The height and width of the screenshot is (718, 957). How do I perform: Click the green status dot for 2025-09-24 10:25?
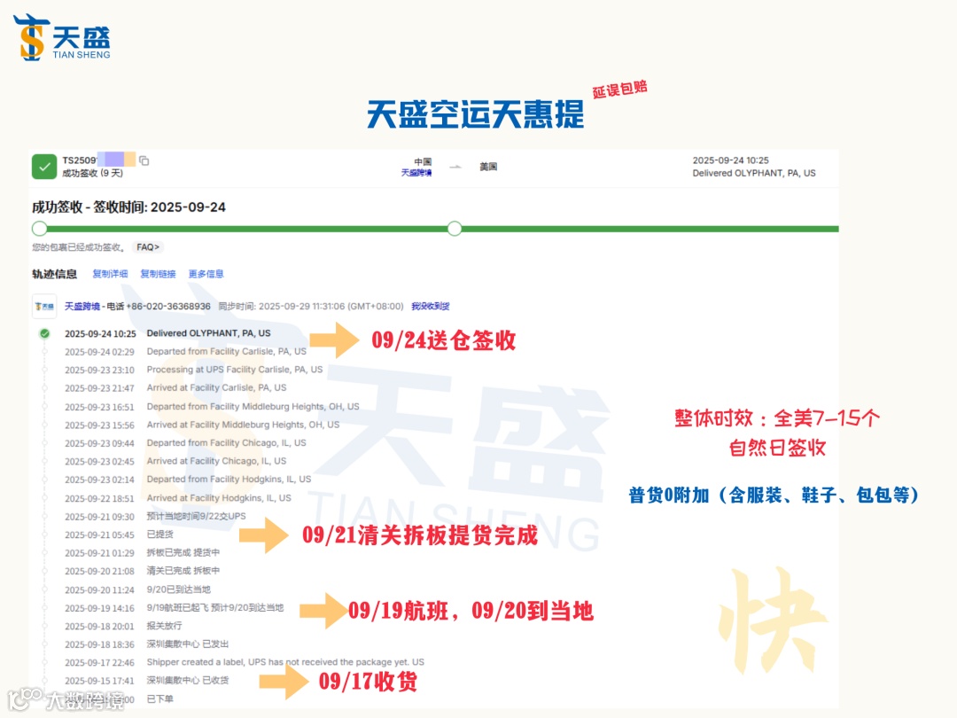point(44,333)
